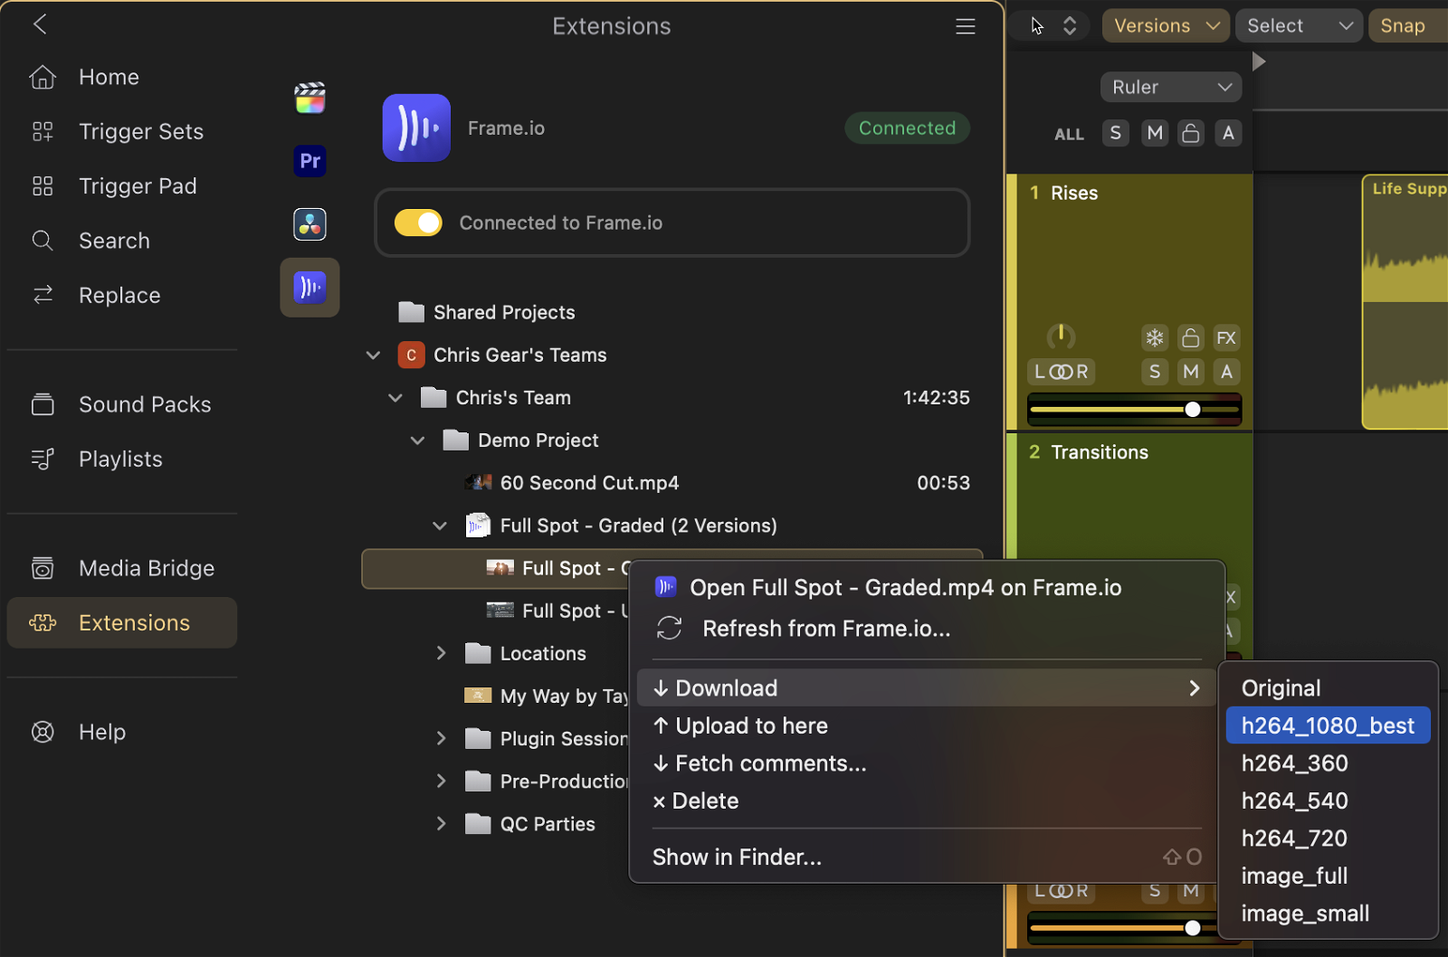
Task: Expand the Pre-Production folder
Action: point(441,781)
